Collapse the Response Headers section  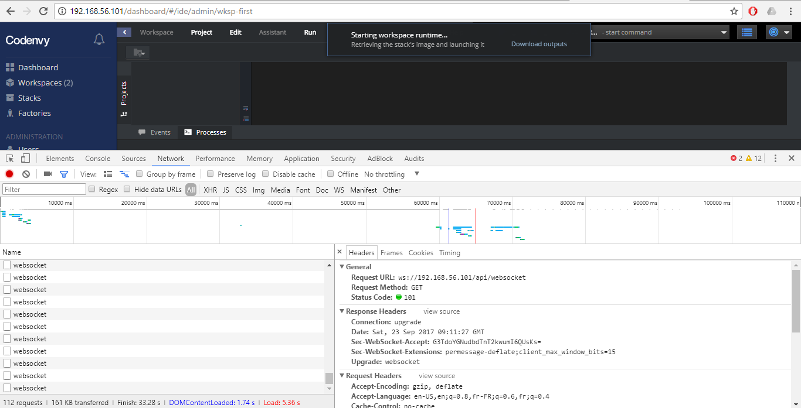tap(342, 311)
